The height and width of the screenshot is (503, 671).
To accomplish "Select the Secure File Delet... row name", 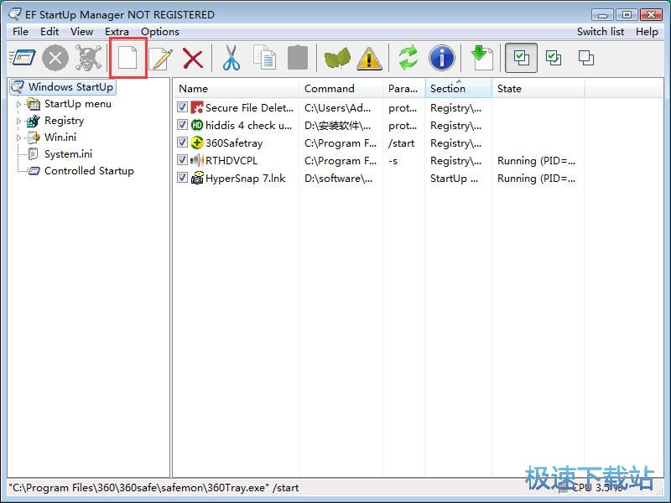I will coord(249,108).
